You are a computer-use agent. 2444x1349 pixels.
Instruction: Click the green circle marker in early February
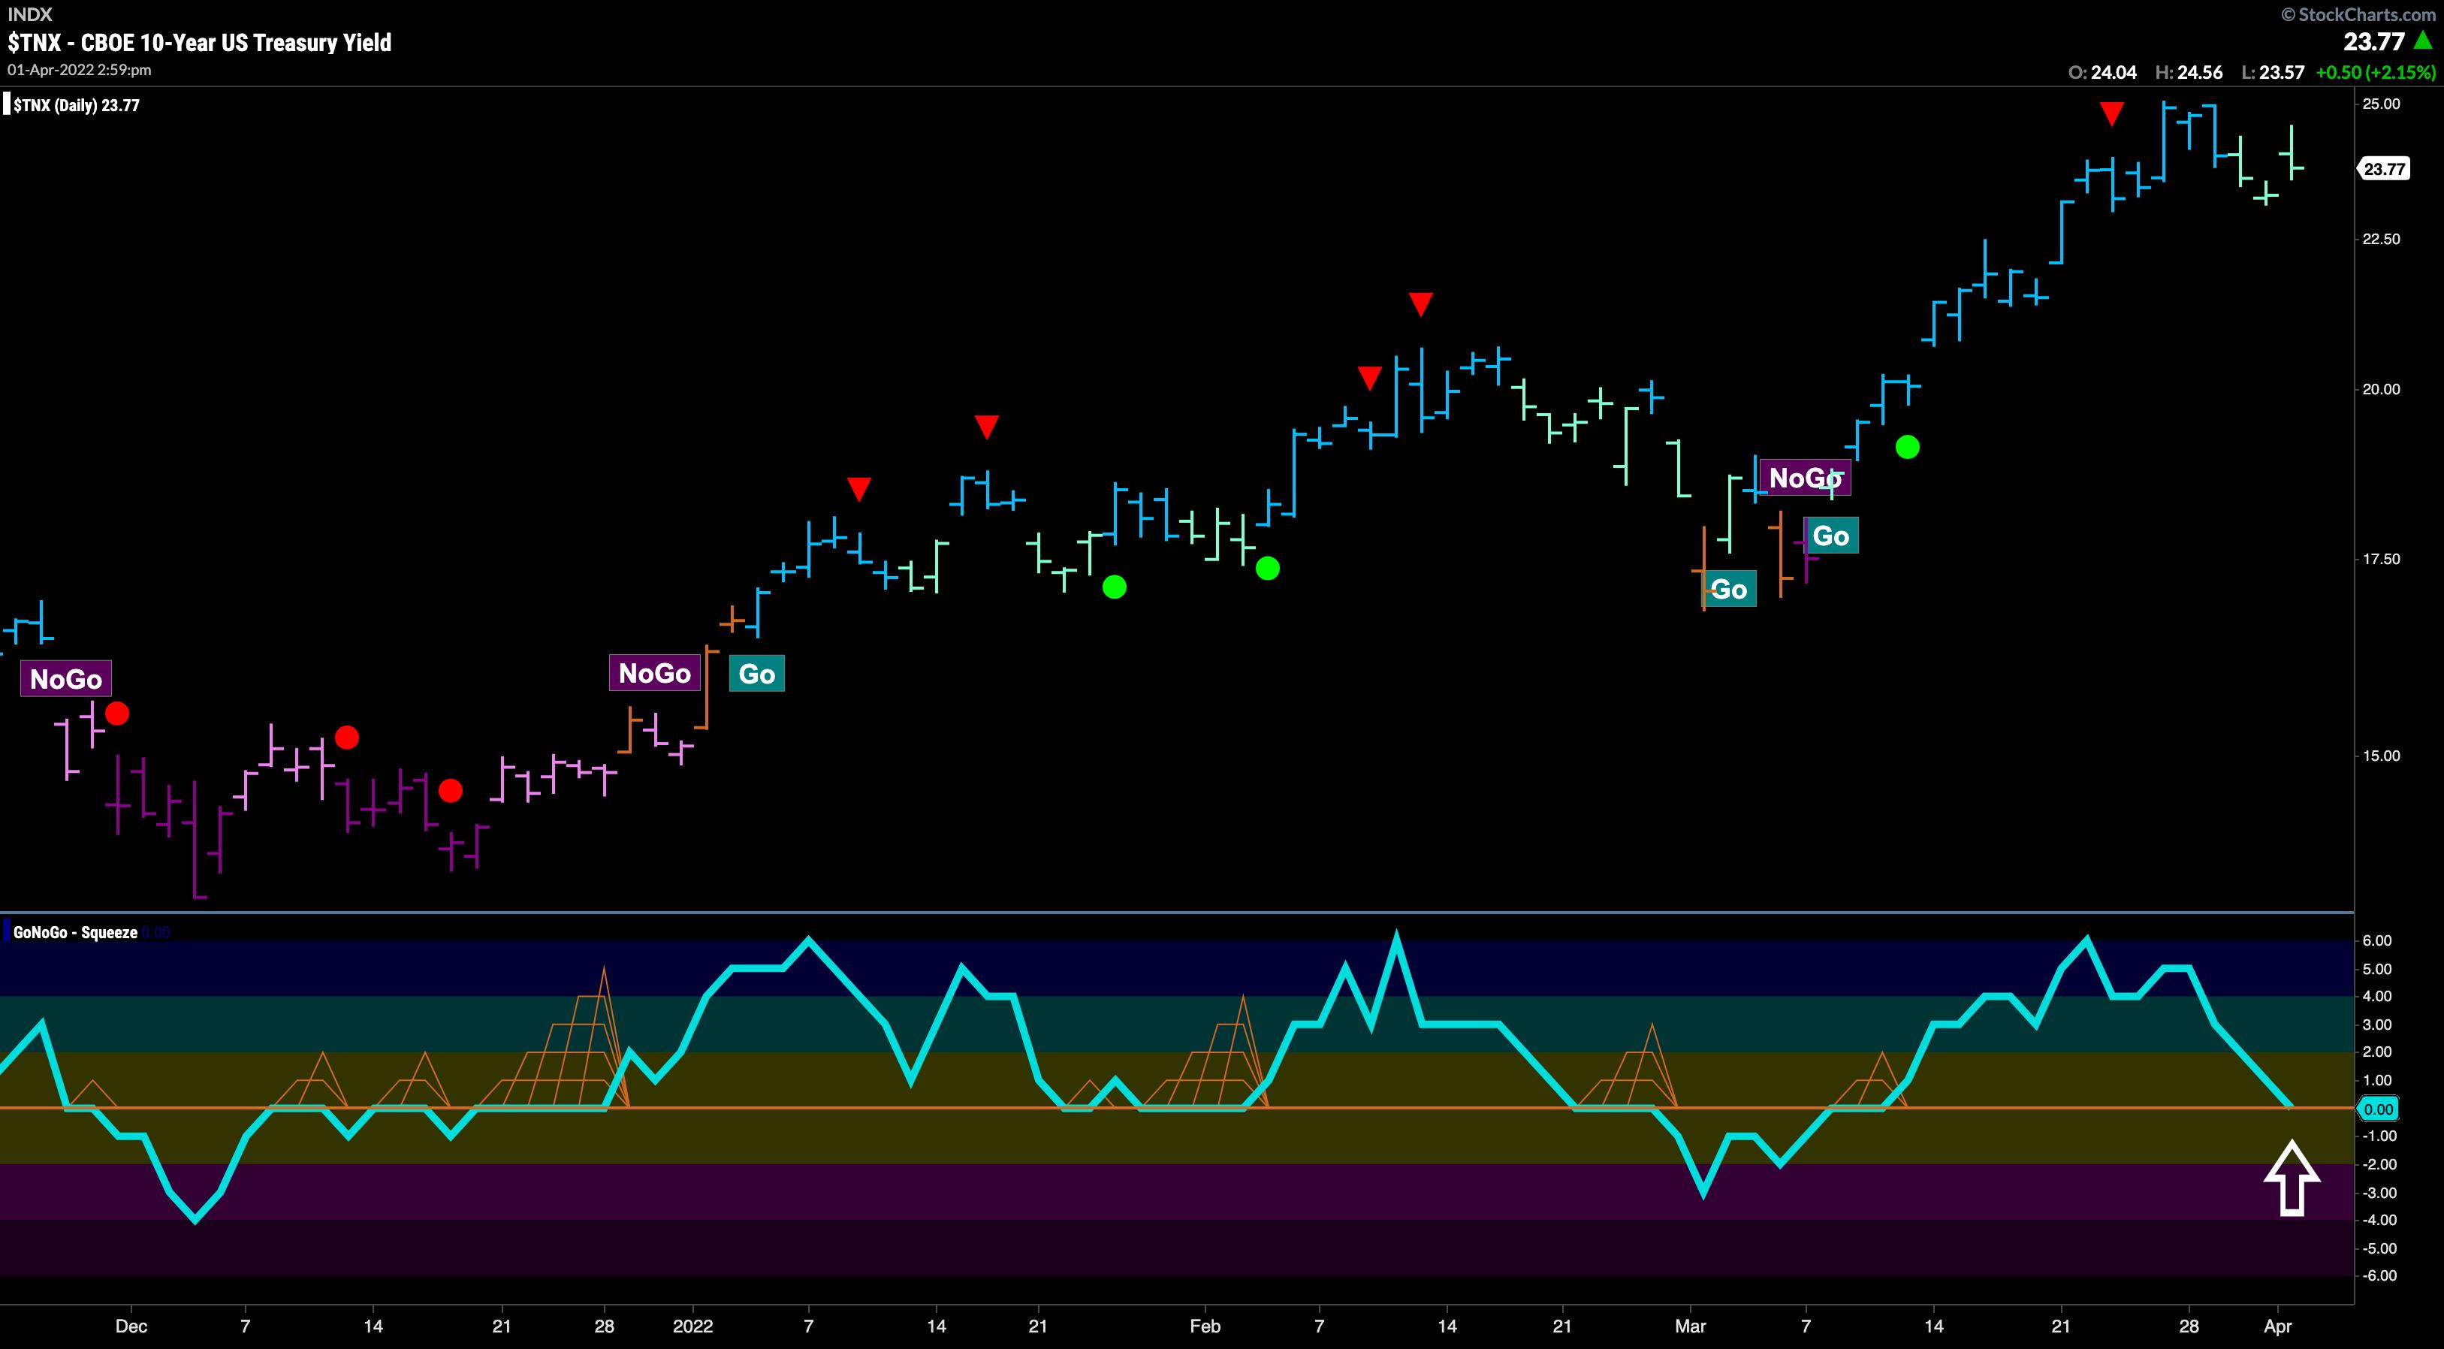(x=1268, y=569)
